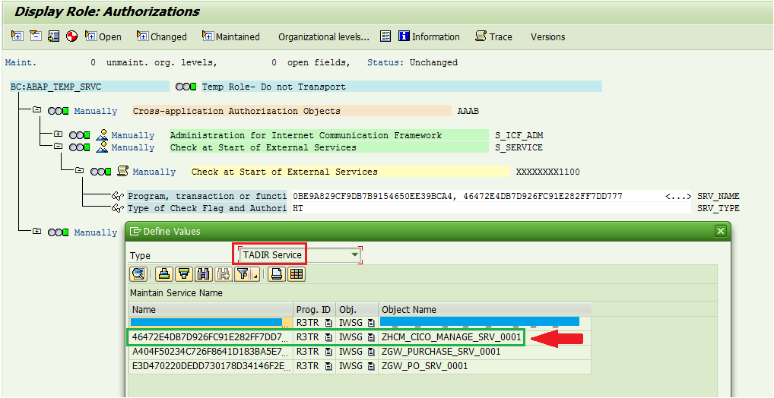
Task: Close the Define Values dialog
Action: pyautogui.click(x=721, y=231)
